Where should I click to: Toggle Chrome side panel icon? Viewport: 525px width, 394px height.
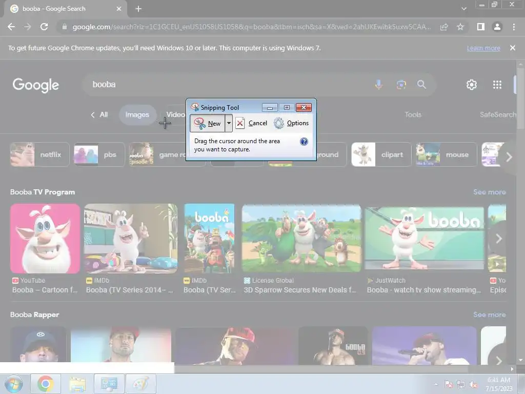click(481, 27)
